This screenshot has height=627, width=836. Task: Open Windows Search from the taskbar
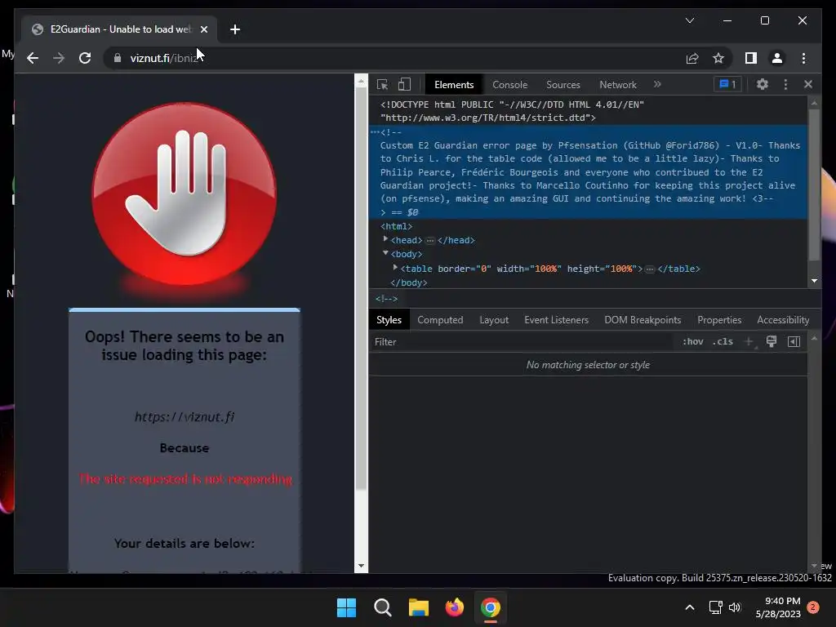tap(382, 607)
